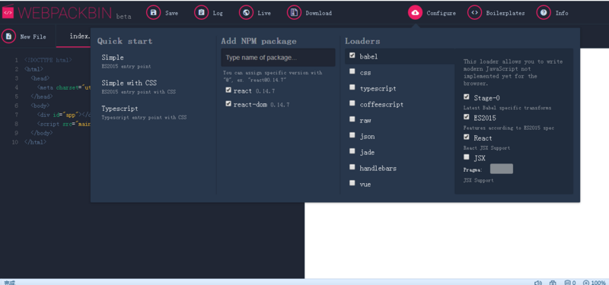Click the WEBPACKBIN title text
This screenshot has width=609, height=285.
point(65,13)
